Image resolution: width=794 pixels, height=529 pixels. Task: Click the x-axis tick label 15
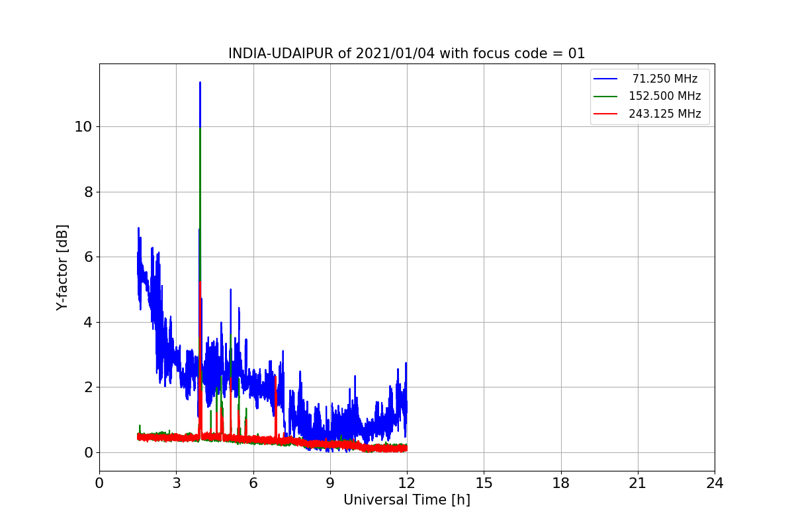click(x=484, y=483)
